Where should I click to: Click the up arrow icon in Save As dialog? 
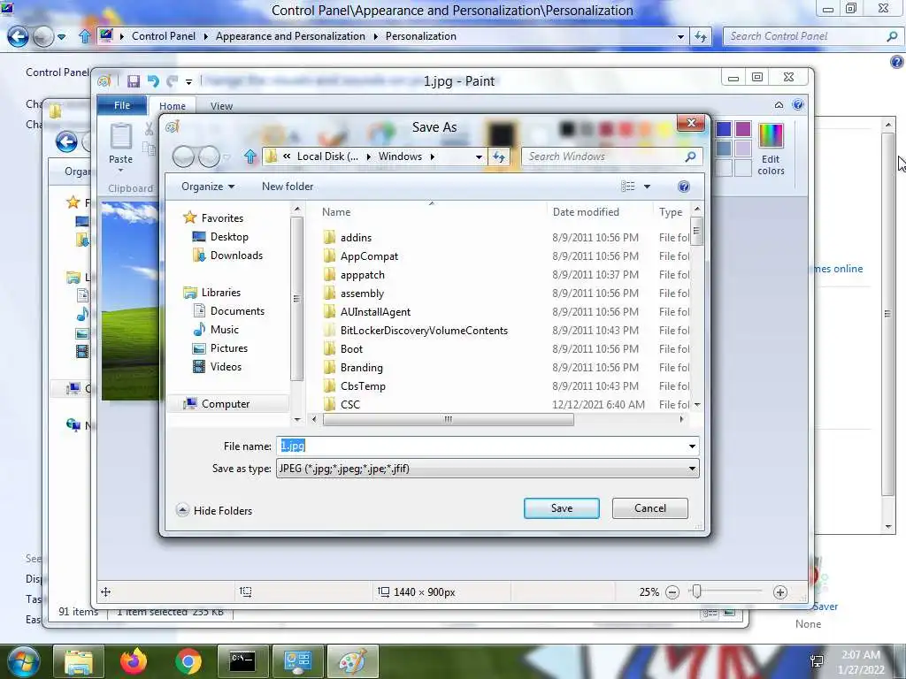[250, 156]
